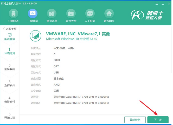Viewport: 173px width, 125px height.
Task: Click the 磁盘模式 label
Action: coord(36,85)
